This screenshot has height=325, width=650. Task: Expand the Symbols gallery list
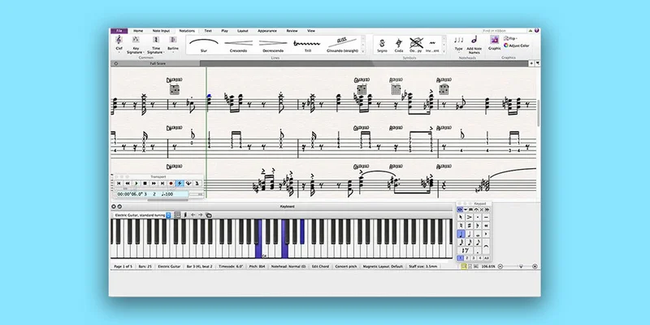click(x=444, y=51)
